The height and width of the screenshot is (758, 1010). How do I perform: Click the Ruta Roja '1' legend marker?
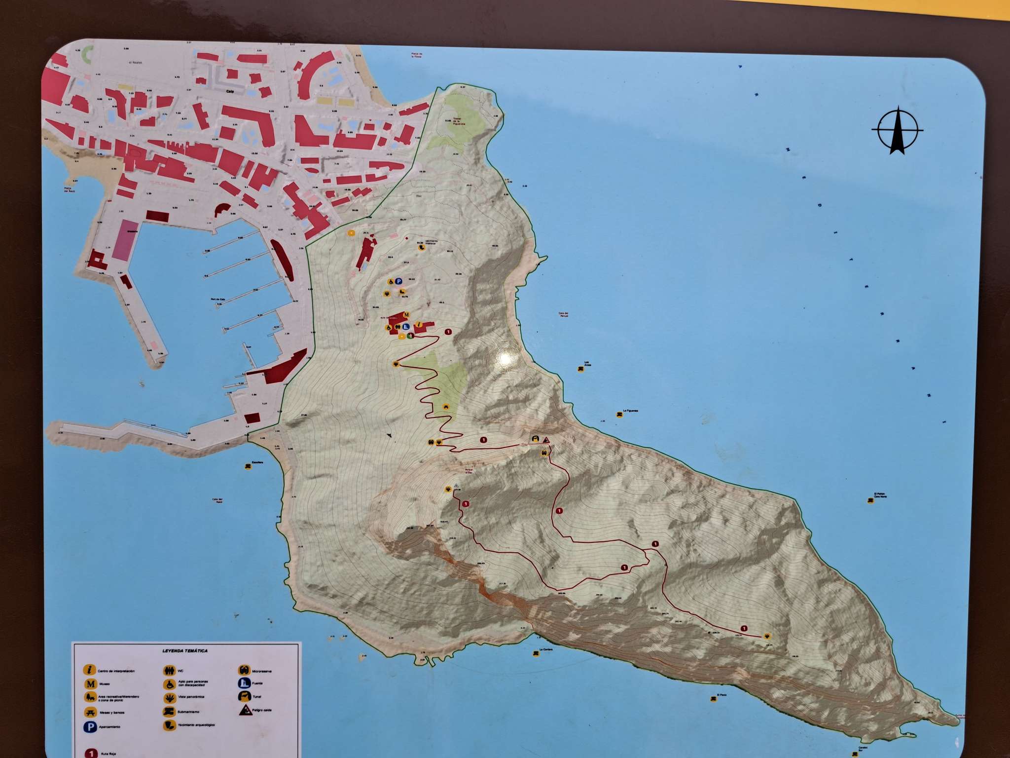click(x=91, y=754)
